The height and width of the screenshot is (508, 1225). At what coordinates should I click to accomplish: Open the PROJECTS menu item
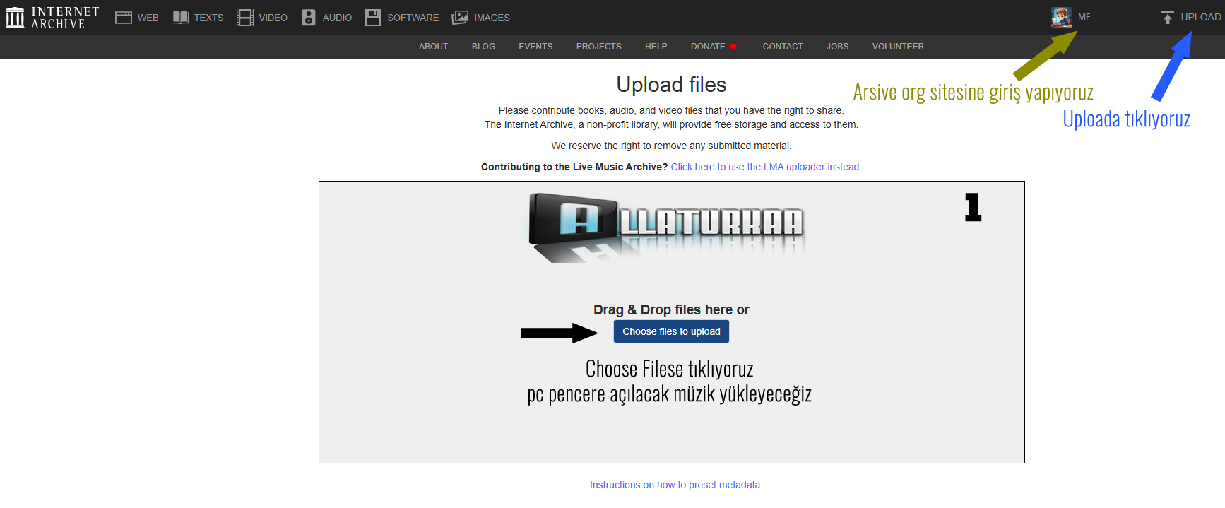[598, 47]
